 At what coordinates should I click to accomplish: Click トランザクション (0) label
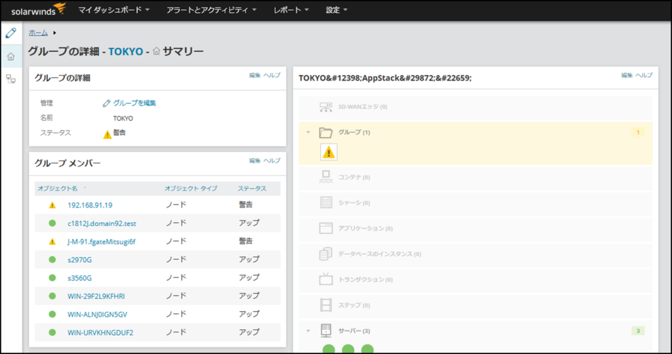(365, 279)
